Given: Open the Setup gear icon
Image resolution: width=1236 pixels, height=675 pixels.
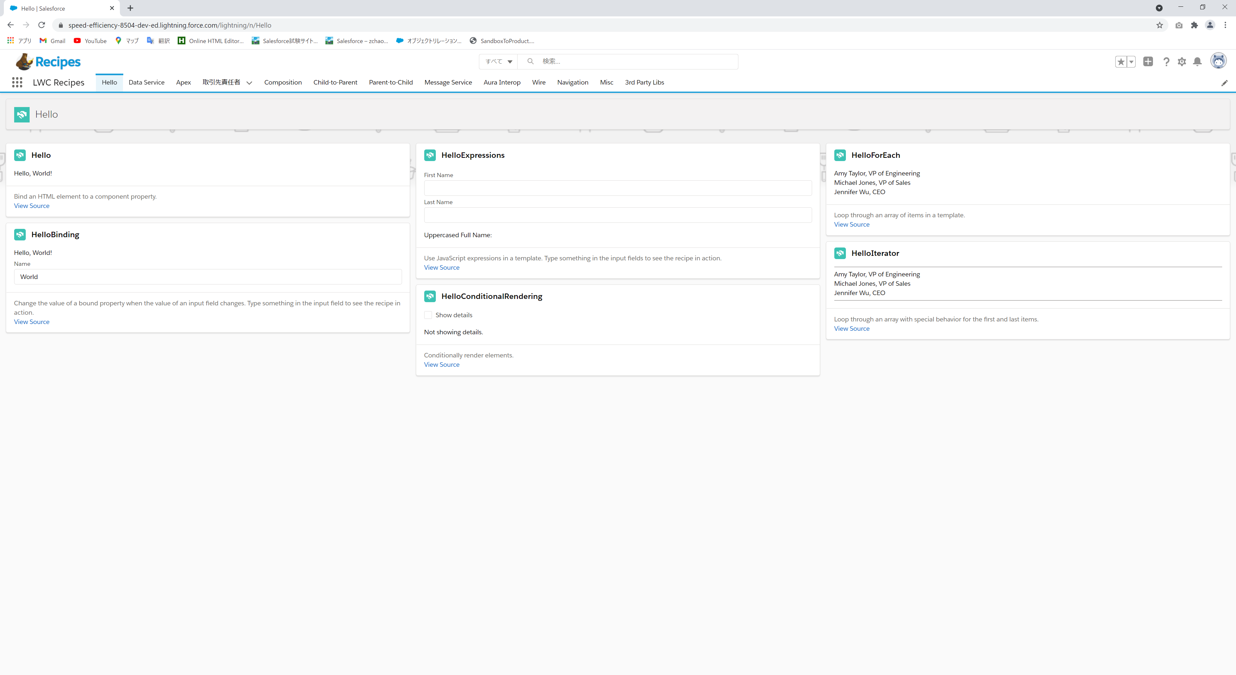Looking at the screenshot, I should 1182,62.
